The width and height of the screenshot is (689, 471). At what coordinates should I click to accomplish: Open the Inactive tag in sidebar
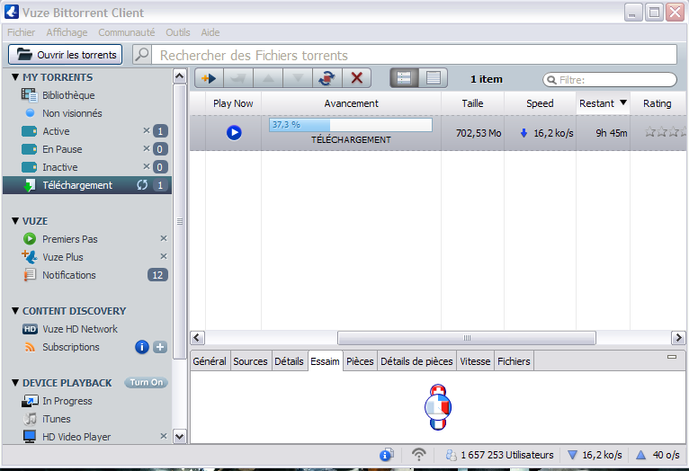[x=59, y=167]
